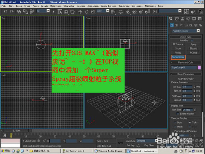The width and height of the screenshot is (205, 154).
Task: Activate the Select and Link tool
Action: tap(19, 12)
